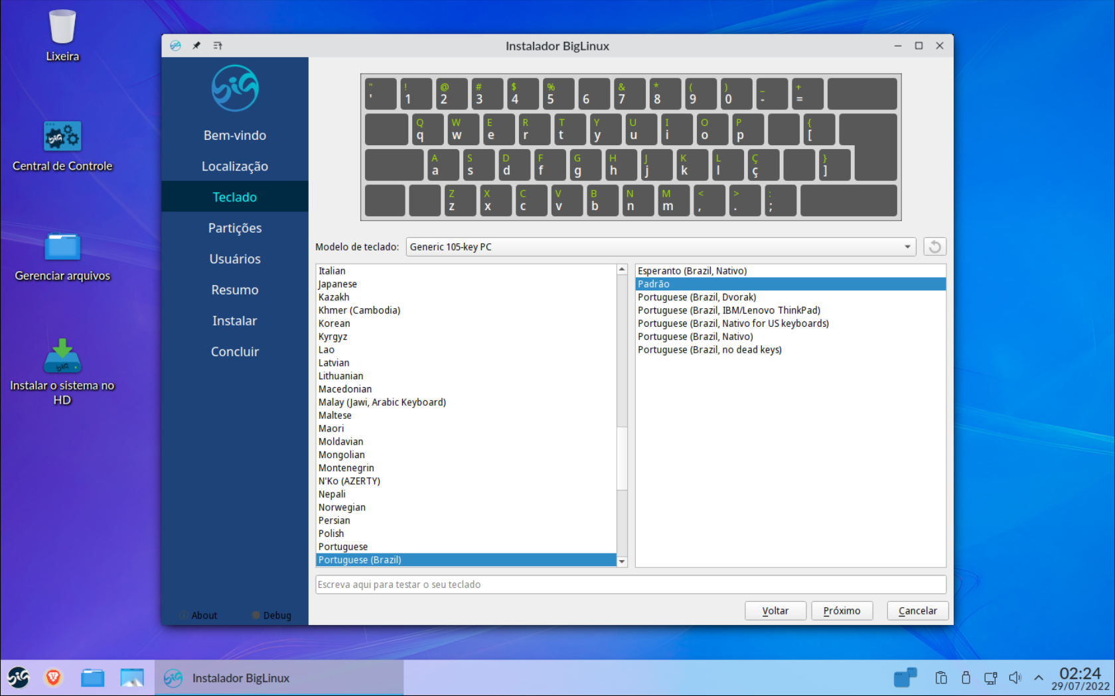Open Gerenciar arquivos desktop folder icon

[62, 247]
